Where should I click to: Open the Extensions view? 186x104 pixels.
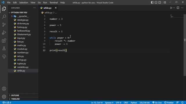tap(4, 40)
